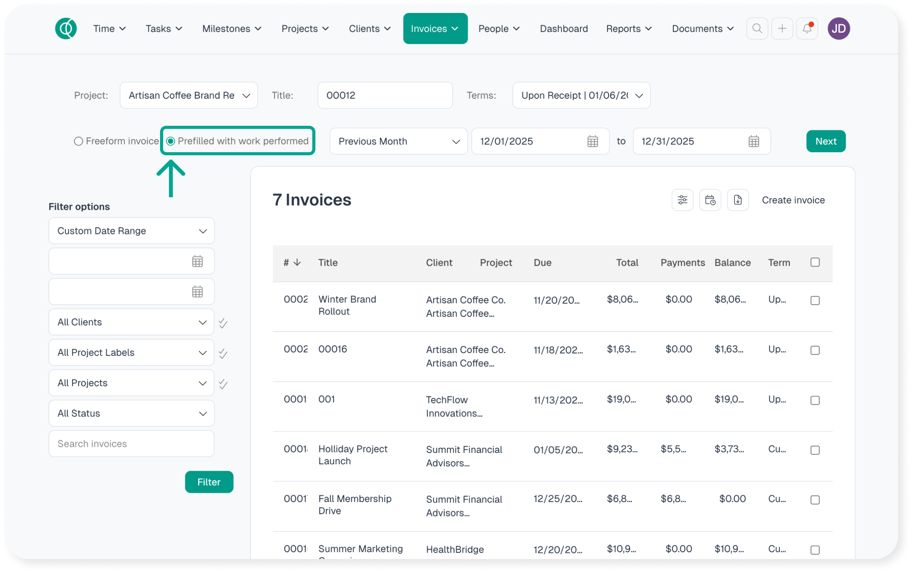This screenshot has height=573, width=912.
Task: Open calendar picker for 12/01/2025 start date
Action: pos(592,141)
